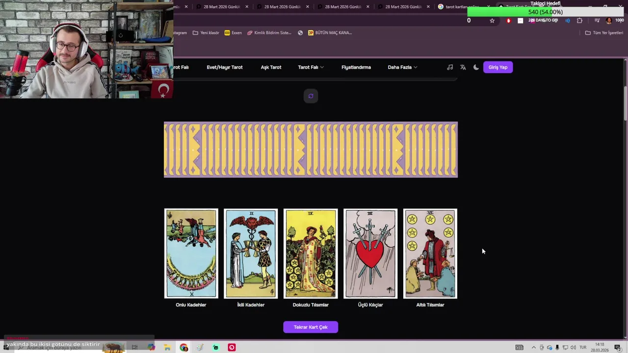
Task: Expand the Tarot Falı dropdown
Action: click(311, 67)
